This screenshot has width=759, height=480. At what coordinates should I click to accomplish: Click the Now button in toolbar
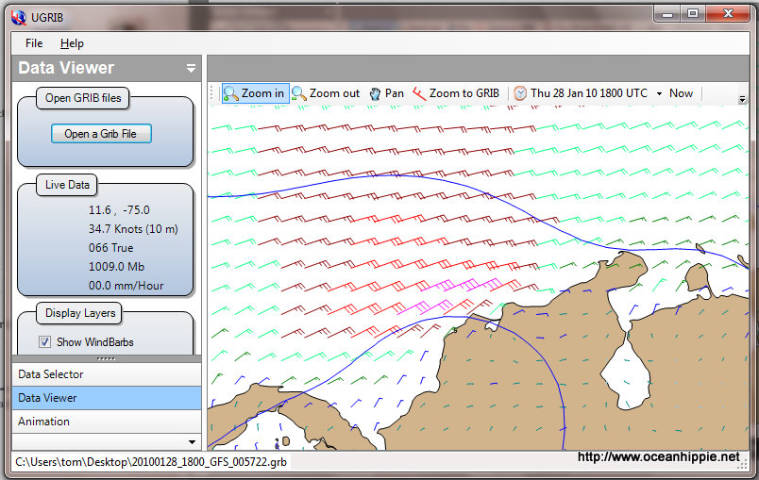[x=681, y=93]
